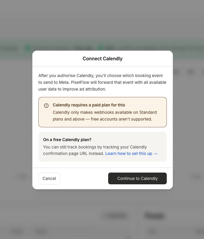204x239 pixels.
Task: Click the Posts heading in the background
Action: click(x=154, y=215)
